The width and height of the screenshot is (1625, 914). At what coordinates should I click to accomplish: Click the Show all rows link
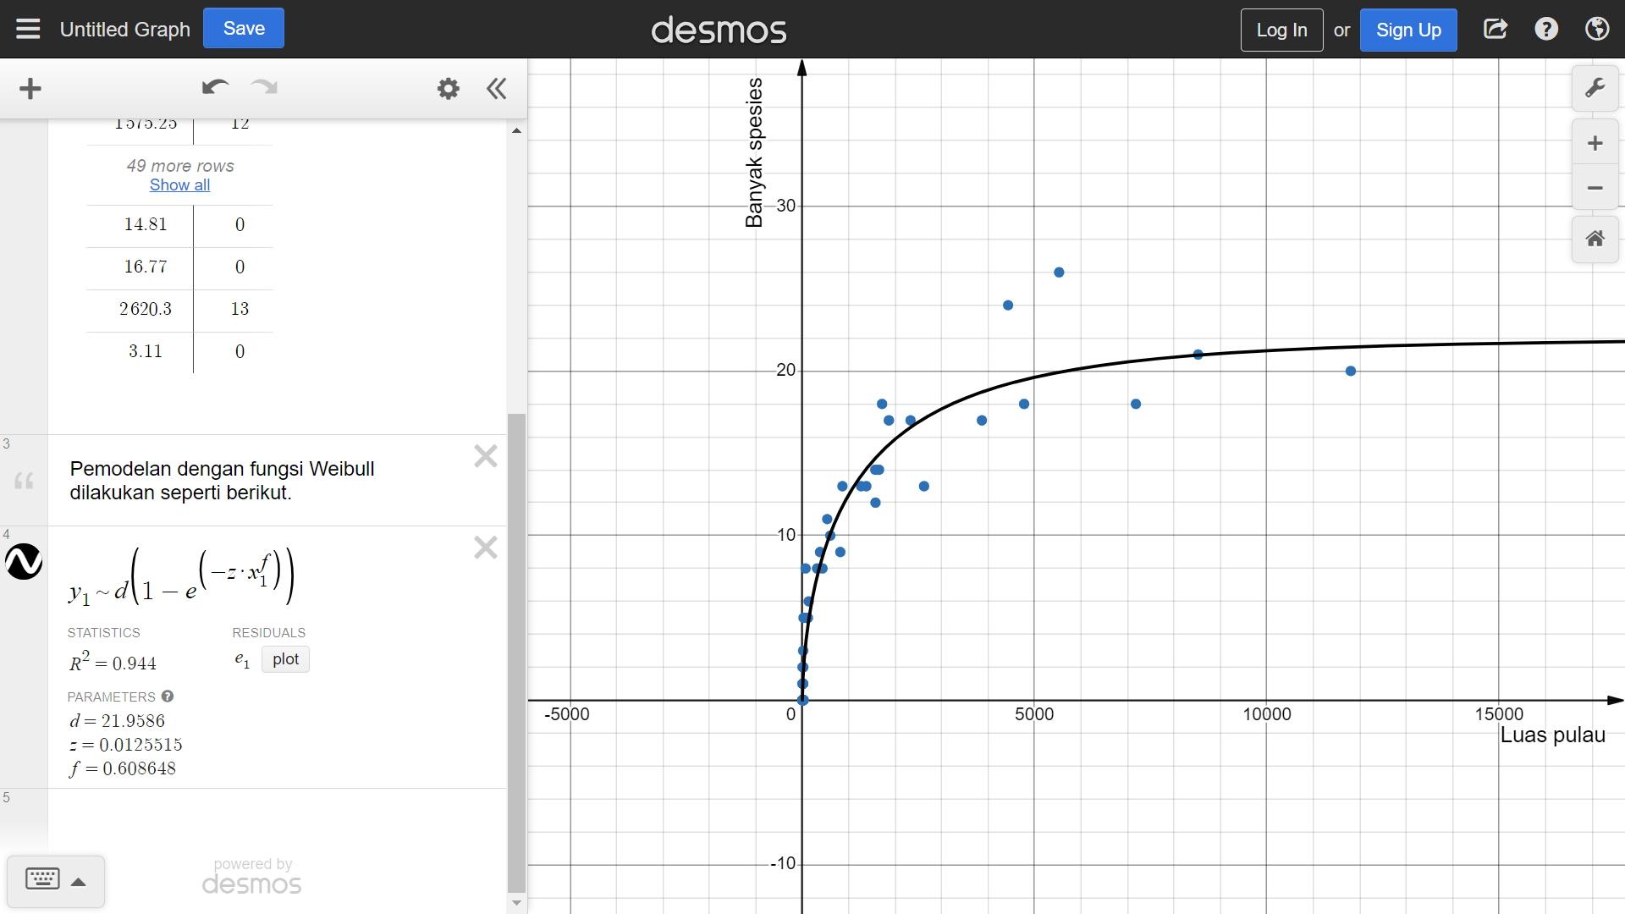[x=179, y=185]
